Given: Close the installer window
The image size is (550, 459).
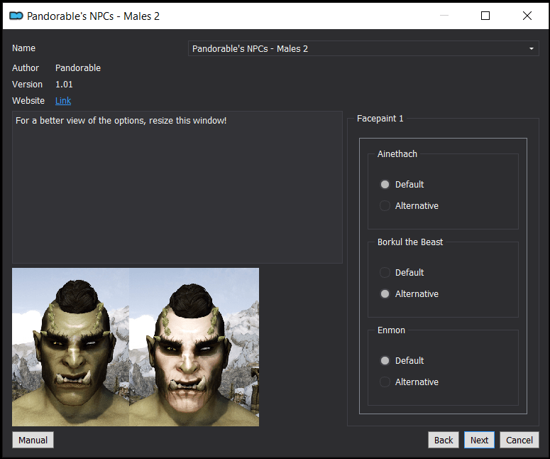Looking at the screenshot, I should pyautogui.click(x=527, y=16).
